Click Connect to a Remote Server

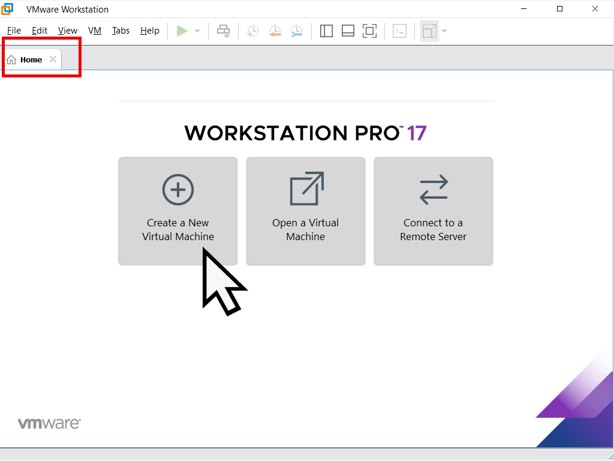433,211
